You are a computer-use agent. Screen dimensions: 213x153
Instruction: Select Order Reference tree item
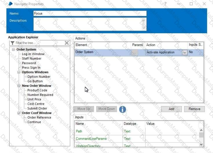(39, 117)
